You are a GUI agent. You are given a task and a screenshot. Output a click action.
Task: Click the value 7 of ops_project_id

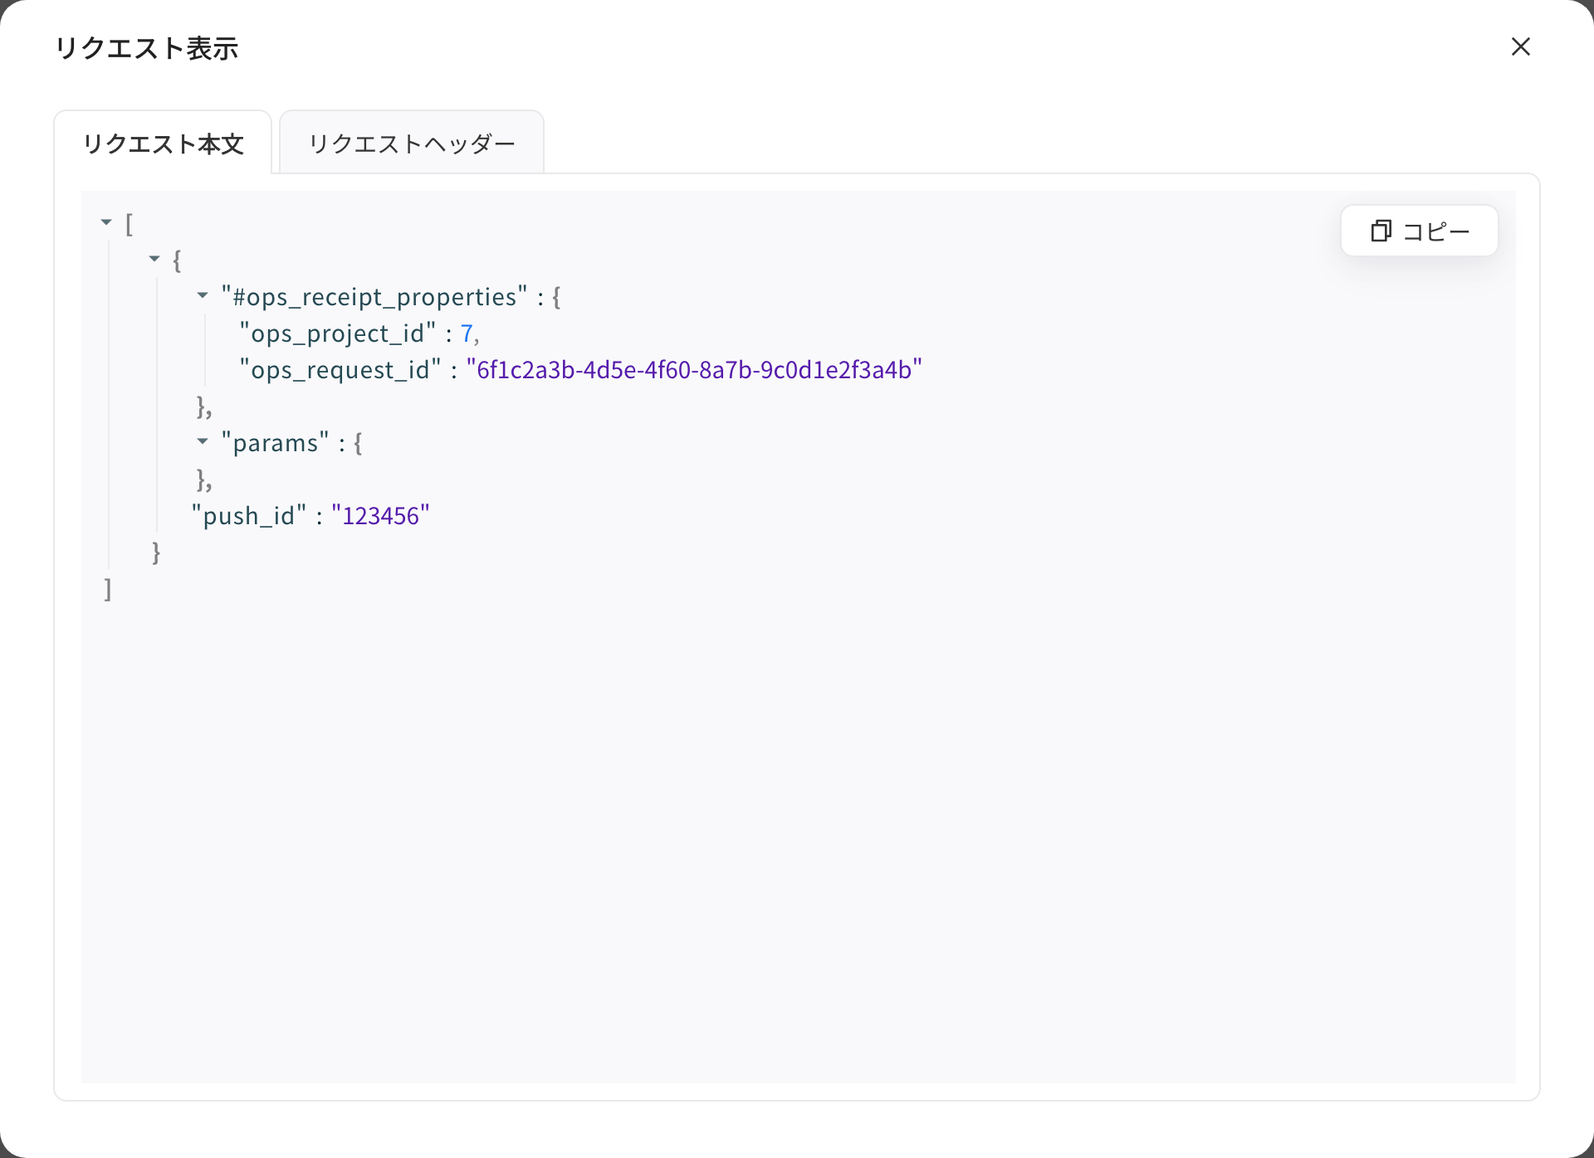coord(467,333)
